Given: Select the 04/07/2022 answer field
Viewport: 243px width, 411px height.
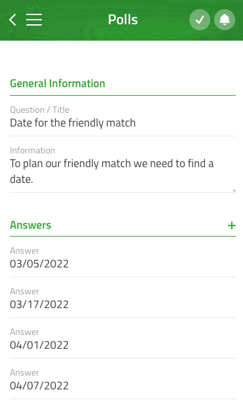Looking at the screenshot, I should [122, 386].
